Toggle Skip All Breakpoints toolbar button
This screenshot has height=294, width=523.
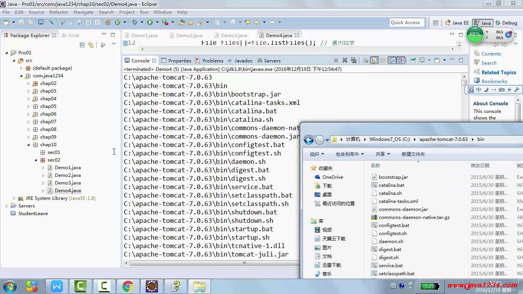[x=51, y=22]
